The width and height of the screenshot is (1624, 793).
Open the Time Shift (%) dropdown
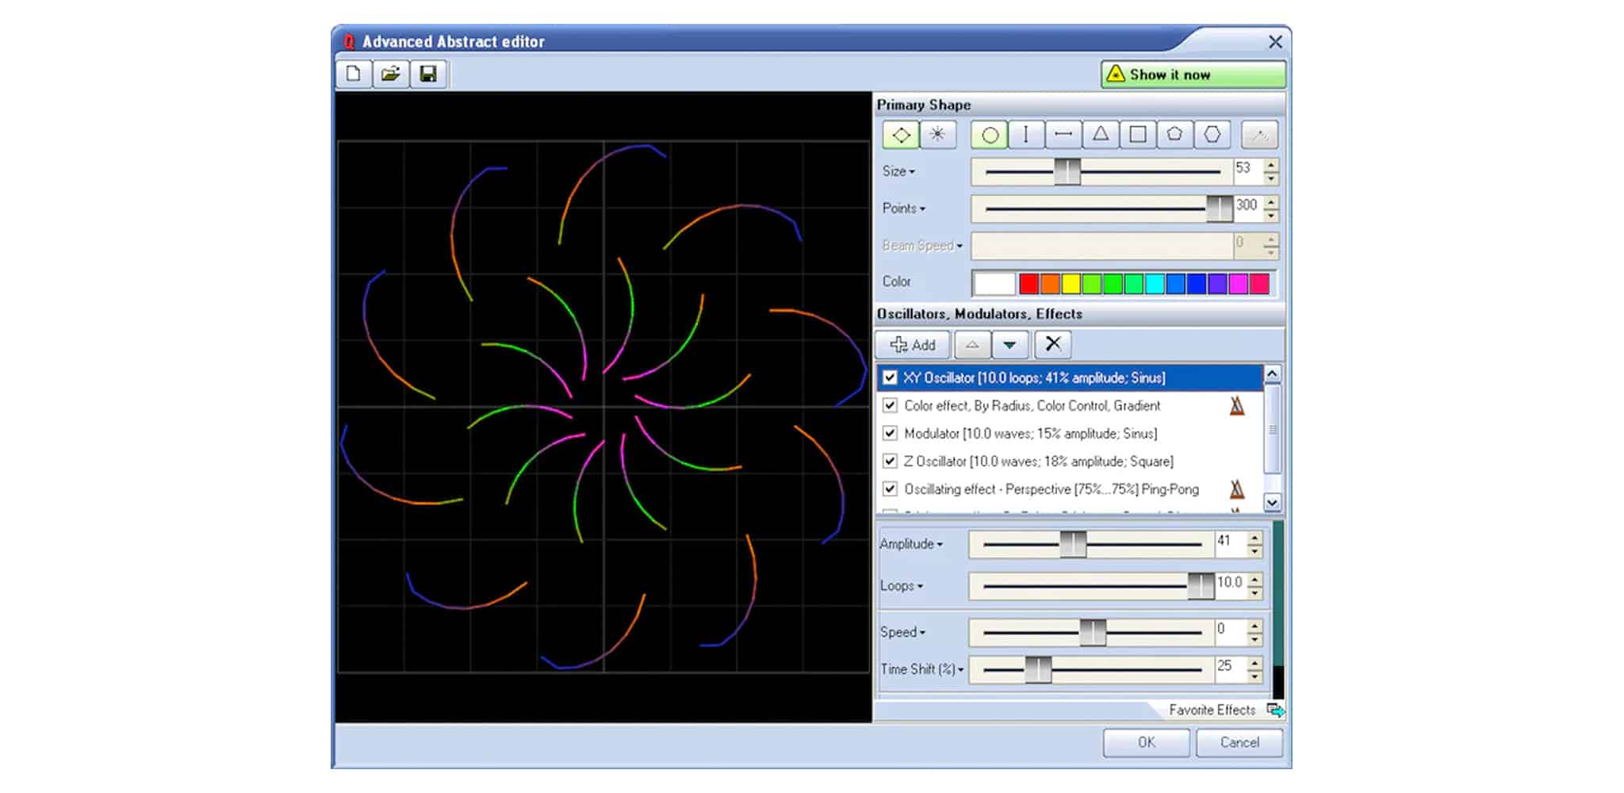click(x=921, y=669)
